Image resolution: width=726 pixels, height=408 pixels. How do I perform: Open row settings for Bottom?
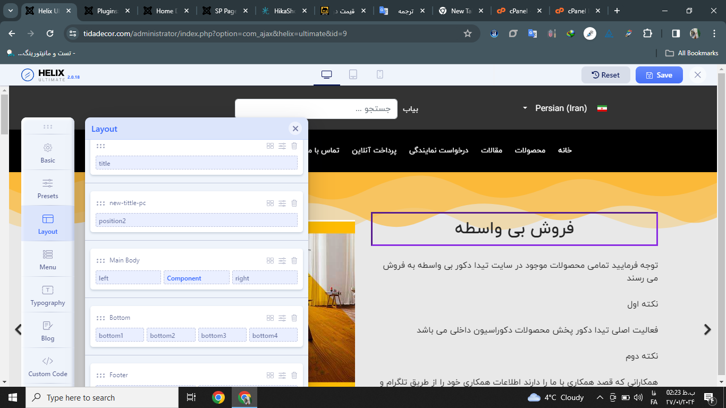pyautogui.click(x=282, y=318)
